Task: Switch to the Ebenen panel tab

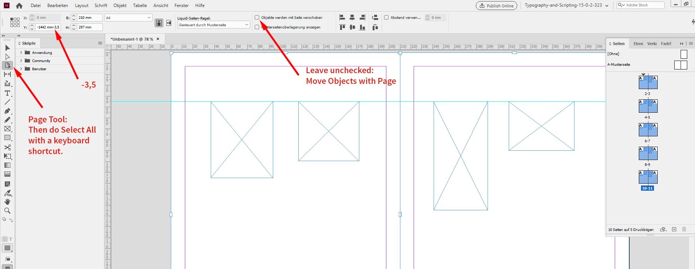Action: coord(638,44)
